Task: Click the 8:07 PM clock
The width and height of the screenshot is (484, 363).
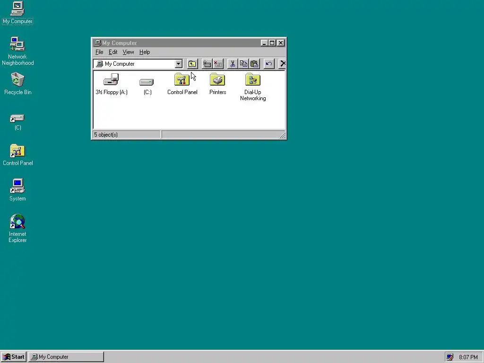Action: pyautogui.click(x=468, y=357)
